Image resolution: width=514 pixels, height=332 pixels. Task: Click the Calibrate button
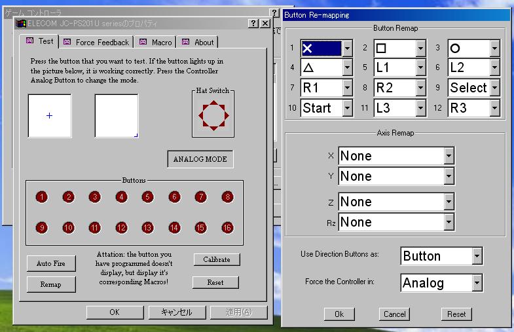coord(217,259)
